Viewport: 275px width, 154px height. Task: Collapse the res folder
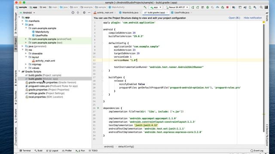pos(22,50)
